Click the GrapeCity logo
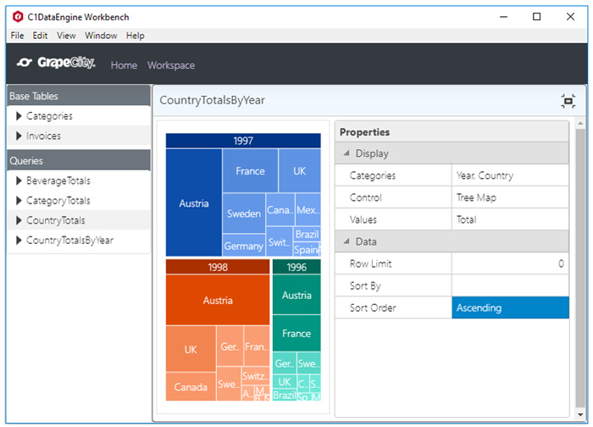 click(x=56, y=63)
